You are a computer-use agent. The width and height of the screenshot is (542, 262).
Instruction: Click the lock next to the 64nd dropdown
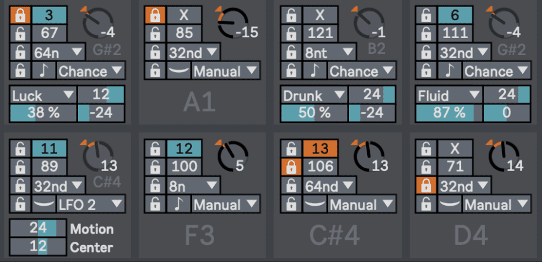point(291,185)
